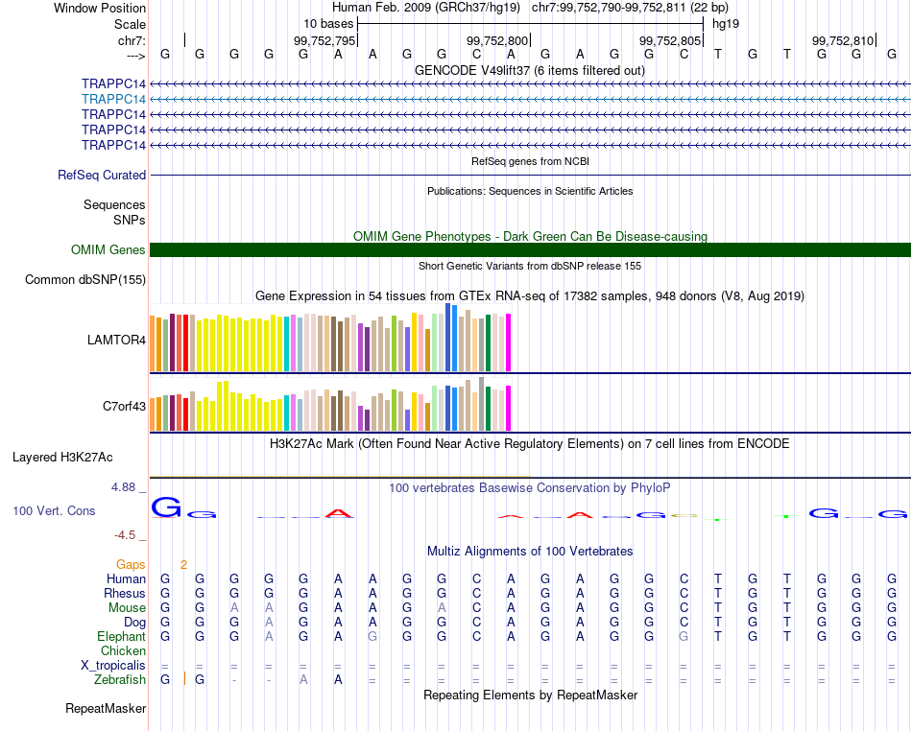Open the RefSeq Curated track label
Image resolution: width=912 pixels, height=731 pixels.
pyautogui.click(x=102, y=176)
